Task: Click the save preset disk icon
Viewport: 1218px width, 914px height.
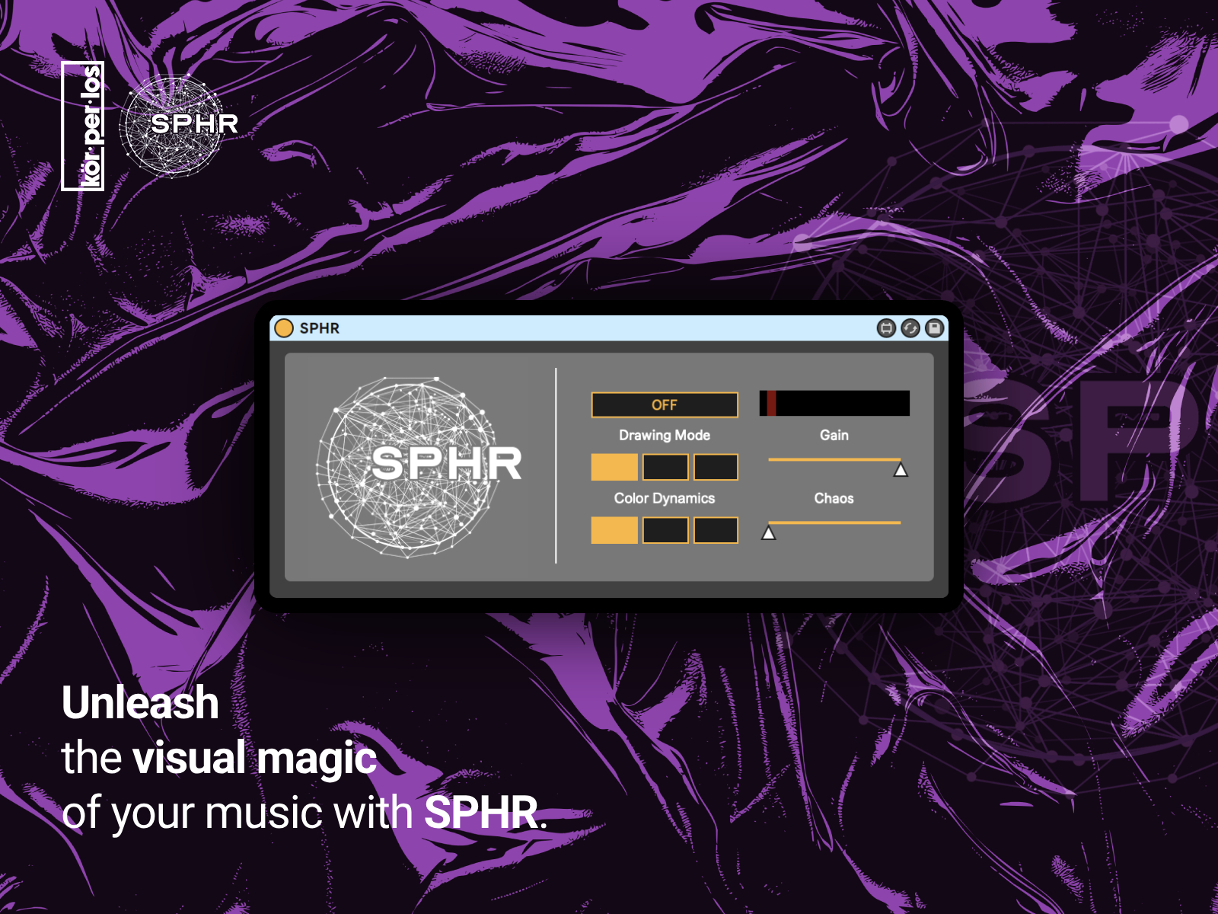Action: tap(935, 328)
